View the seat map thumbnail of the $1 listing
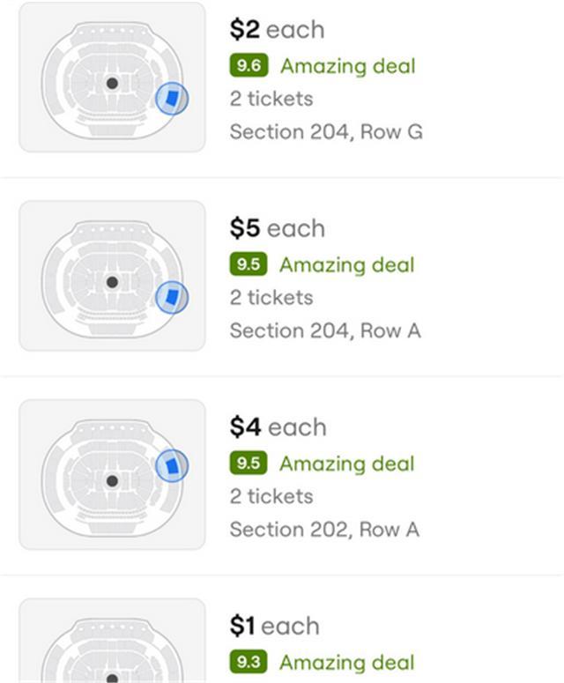564x683 pixels. [112, 643]
